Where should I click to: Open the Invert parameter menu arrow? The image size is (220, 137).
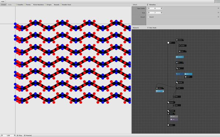click(x=218, y=17)
